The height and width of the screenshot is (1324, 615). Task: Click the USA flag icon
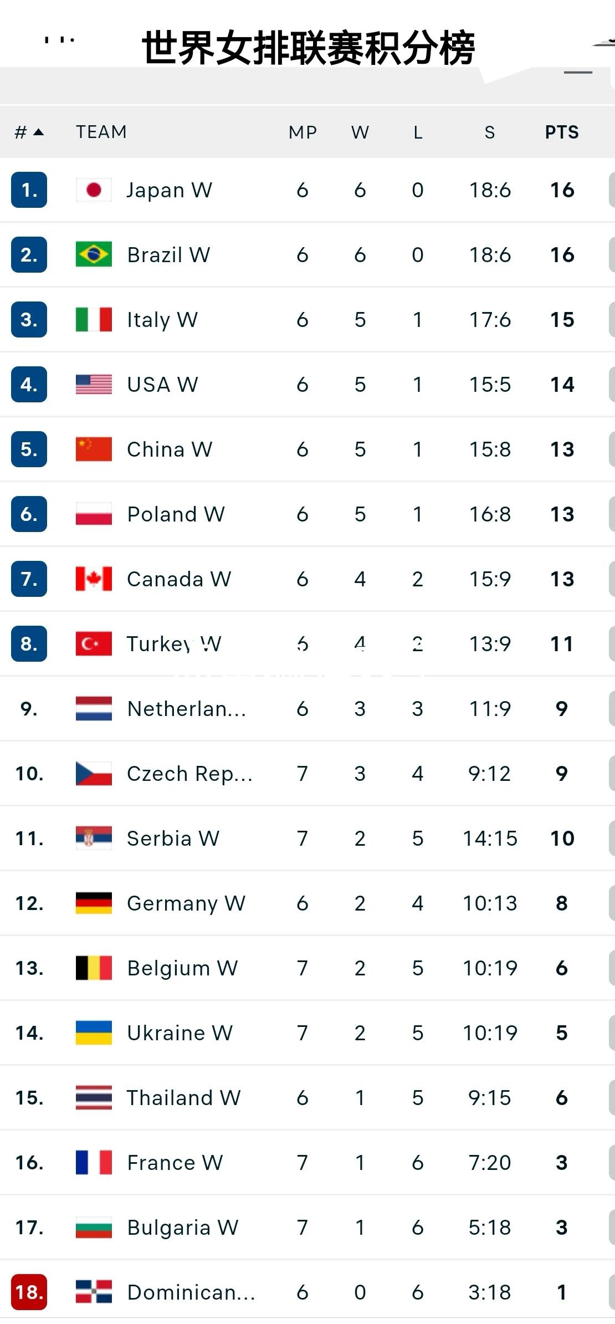click(94, 385)
